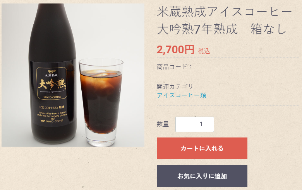
Task: Click the 数量 label
Action: [x=163, y=124]
